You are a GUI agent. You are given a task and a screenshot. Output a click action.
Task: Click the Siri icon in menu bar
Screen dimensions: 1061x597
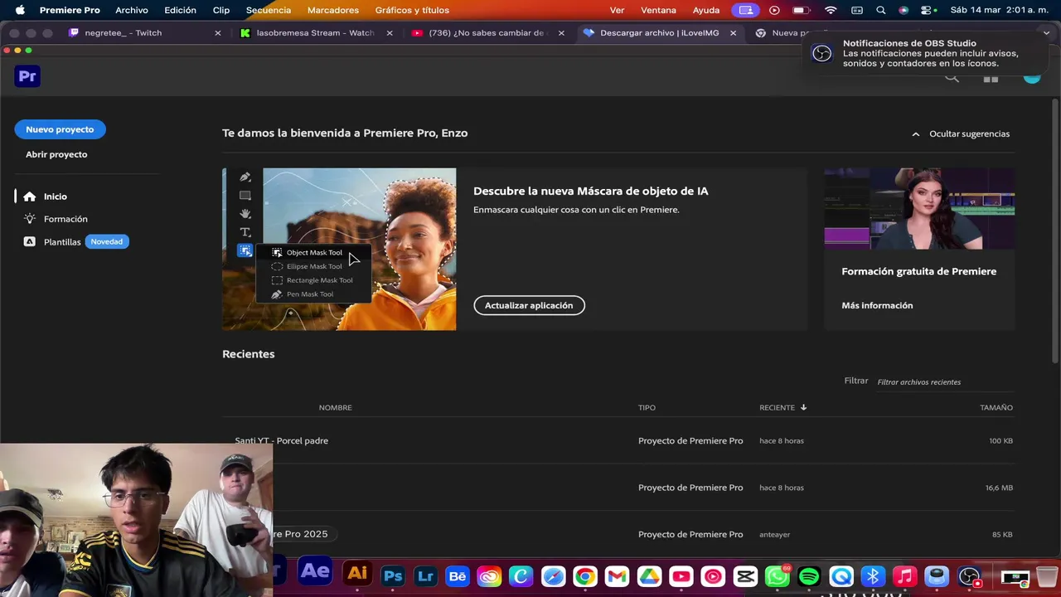[904, 10]
